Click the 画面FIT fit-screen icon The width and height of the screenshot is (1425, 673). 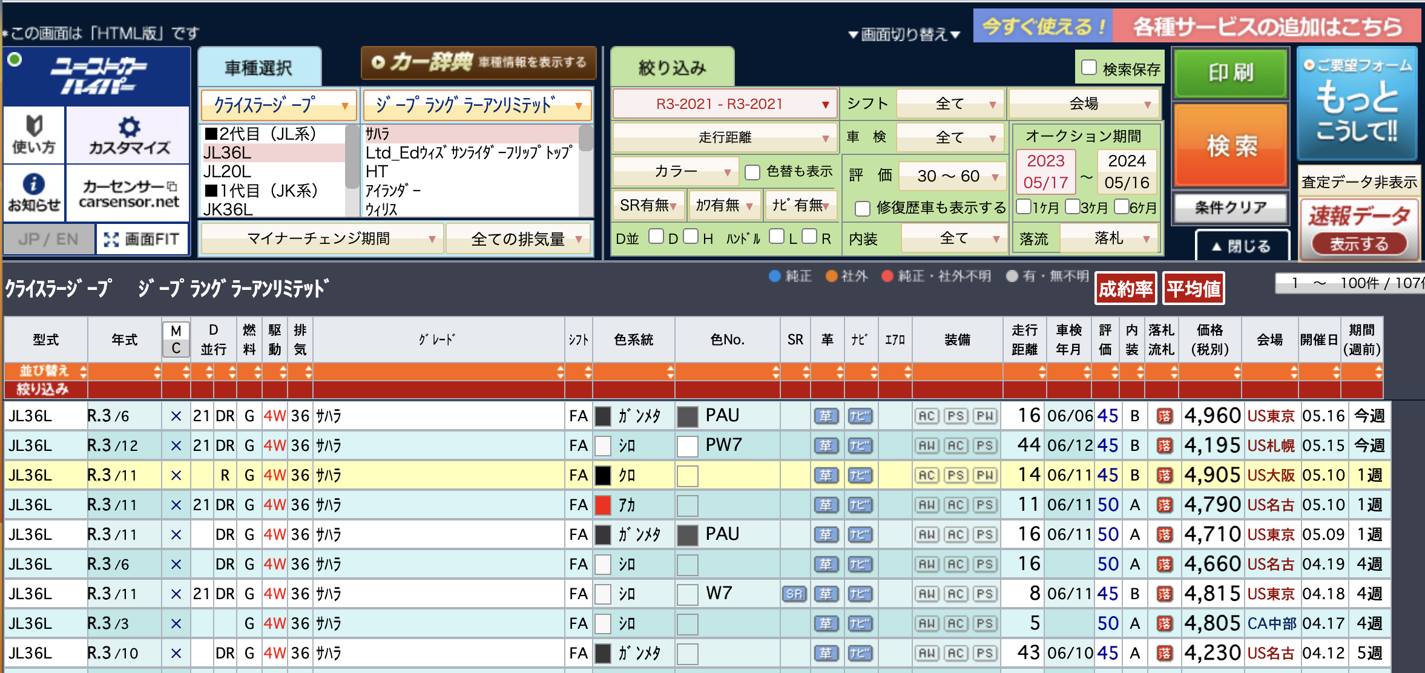(x=142, y=239)
